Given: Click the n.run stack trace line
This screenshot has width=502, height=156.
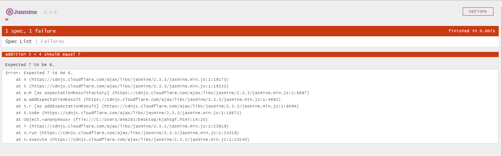Looking at the screenshot, I should 127,133.
